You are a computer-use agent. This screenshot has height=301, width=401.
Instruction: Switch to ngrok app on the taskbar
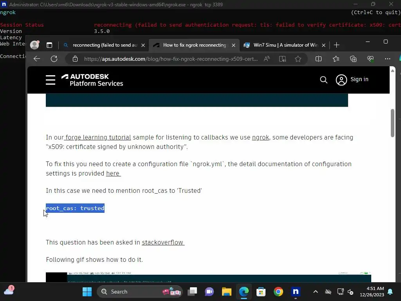[296, 292]
